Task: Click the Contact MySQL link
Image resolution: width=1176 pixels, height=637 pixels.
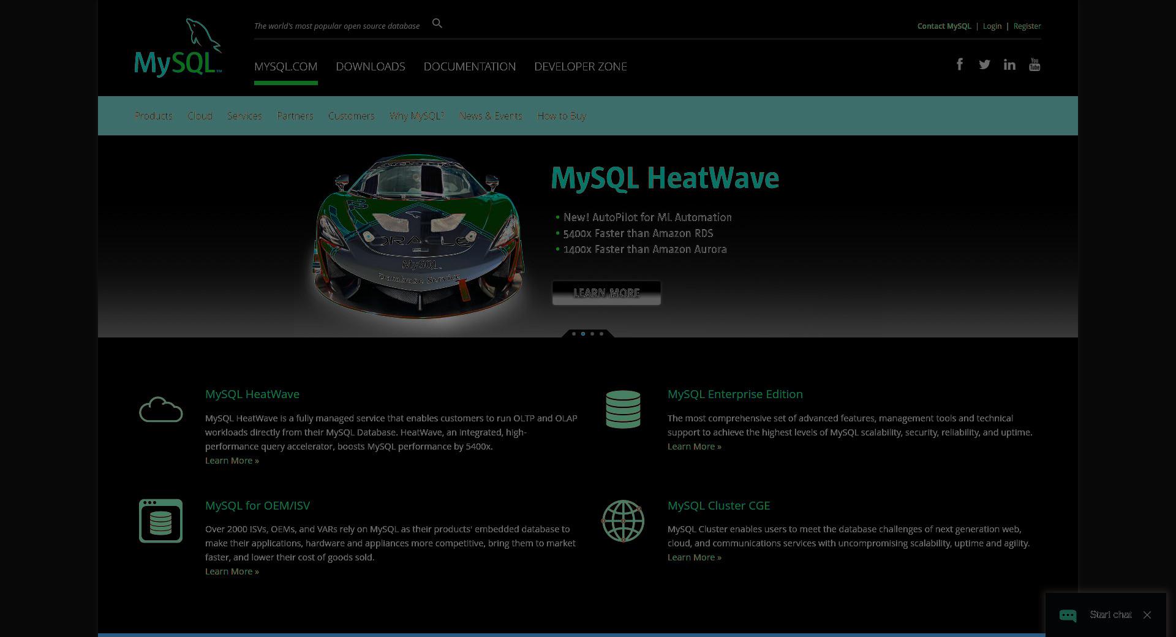Action: point(944,26)
